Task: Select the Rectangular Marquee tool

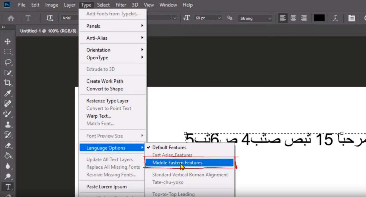Action: click(x=8, y=52)
